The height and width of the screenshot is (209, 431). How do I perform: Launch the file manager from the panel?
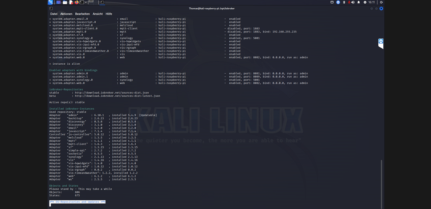coord(65,2)
